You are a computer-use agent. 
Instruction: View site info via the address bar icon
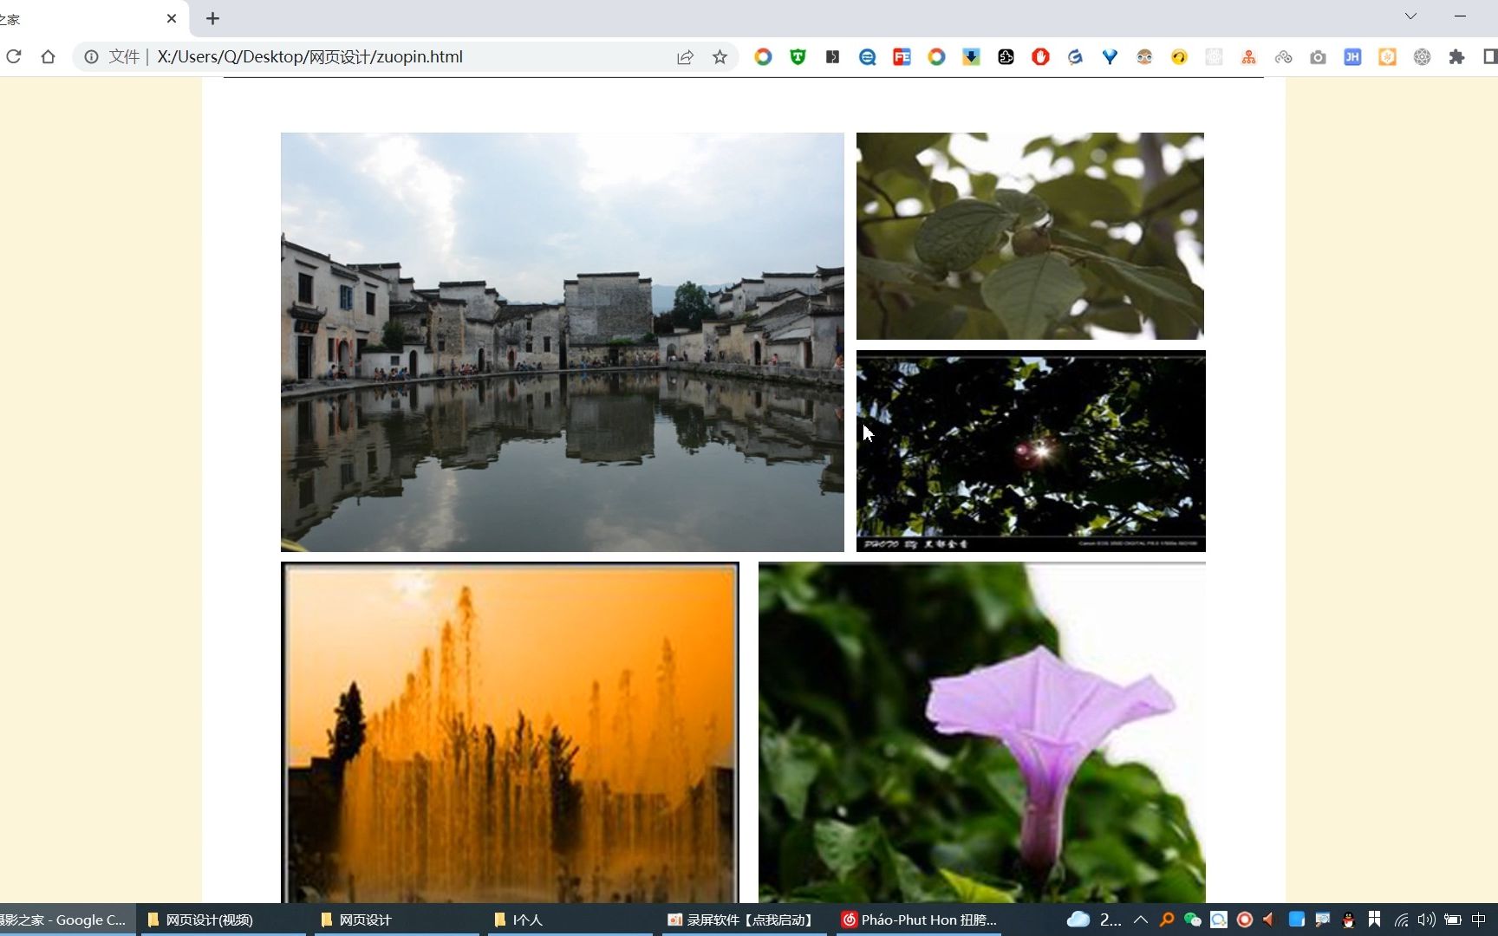click(91, 56)
